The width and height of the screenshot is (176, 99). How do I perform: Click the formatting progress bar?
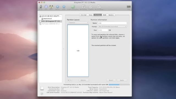119,85
